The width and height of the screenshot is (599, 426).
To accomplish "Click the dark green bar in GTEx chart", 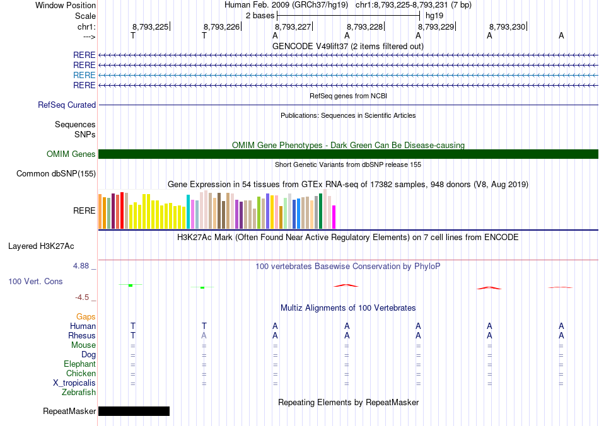I will (320, 211).
